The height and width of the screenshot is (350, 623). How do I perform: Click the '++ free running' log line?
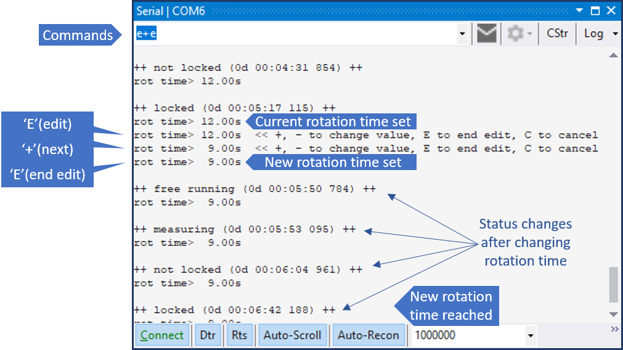[254, 189]
